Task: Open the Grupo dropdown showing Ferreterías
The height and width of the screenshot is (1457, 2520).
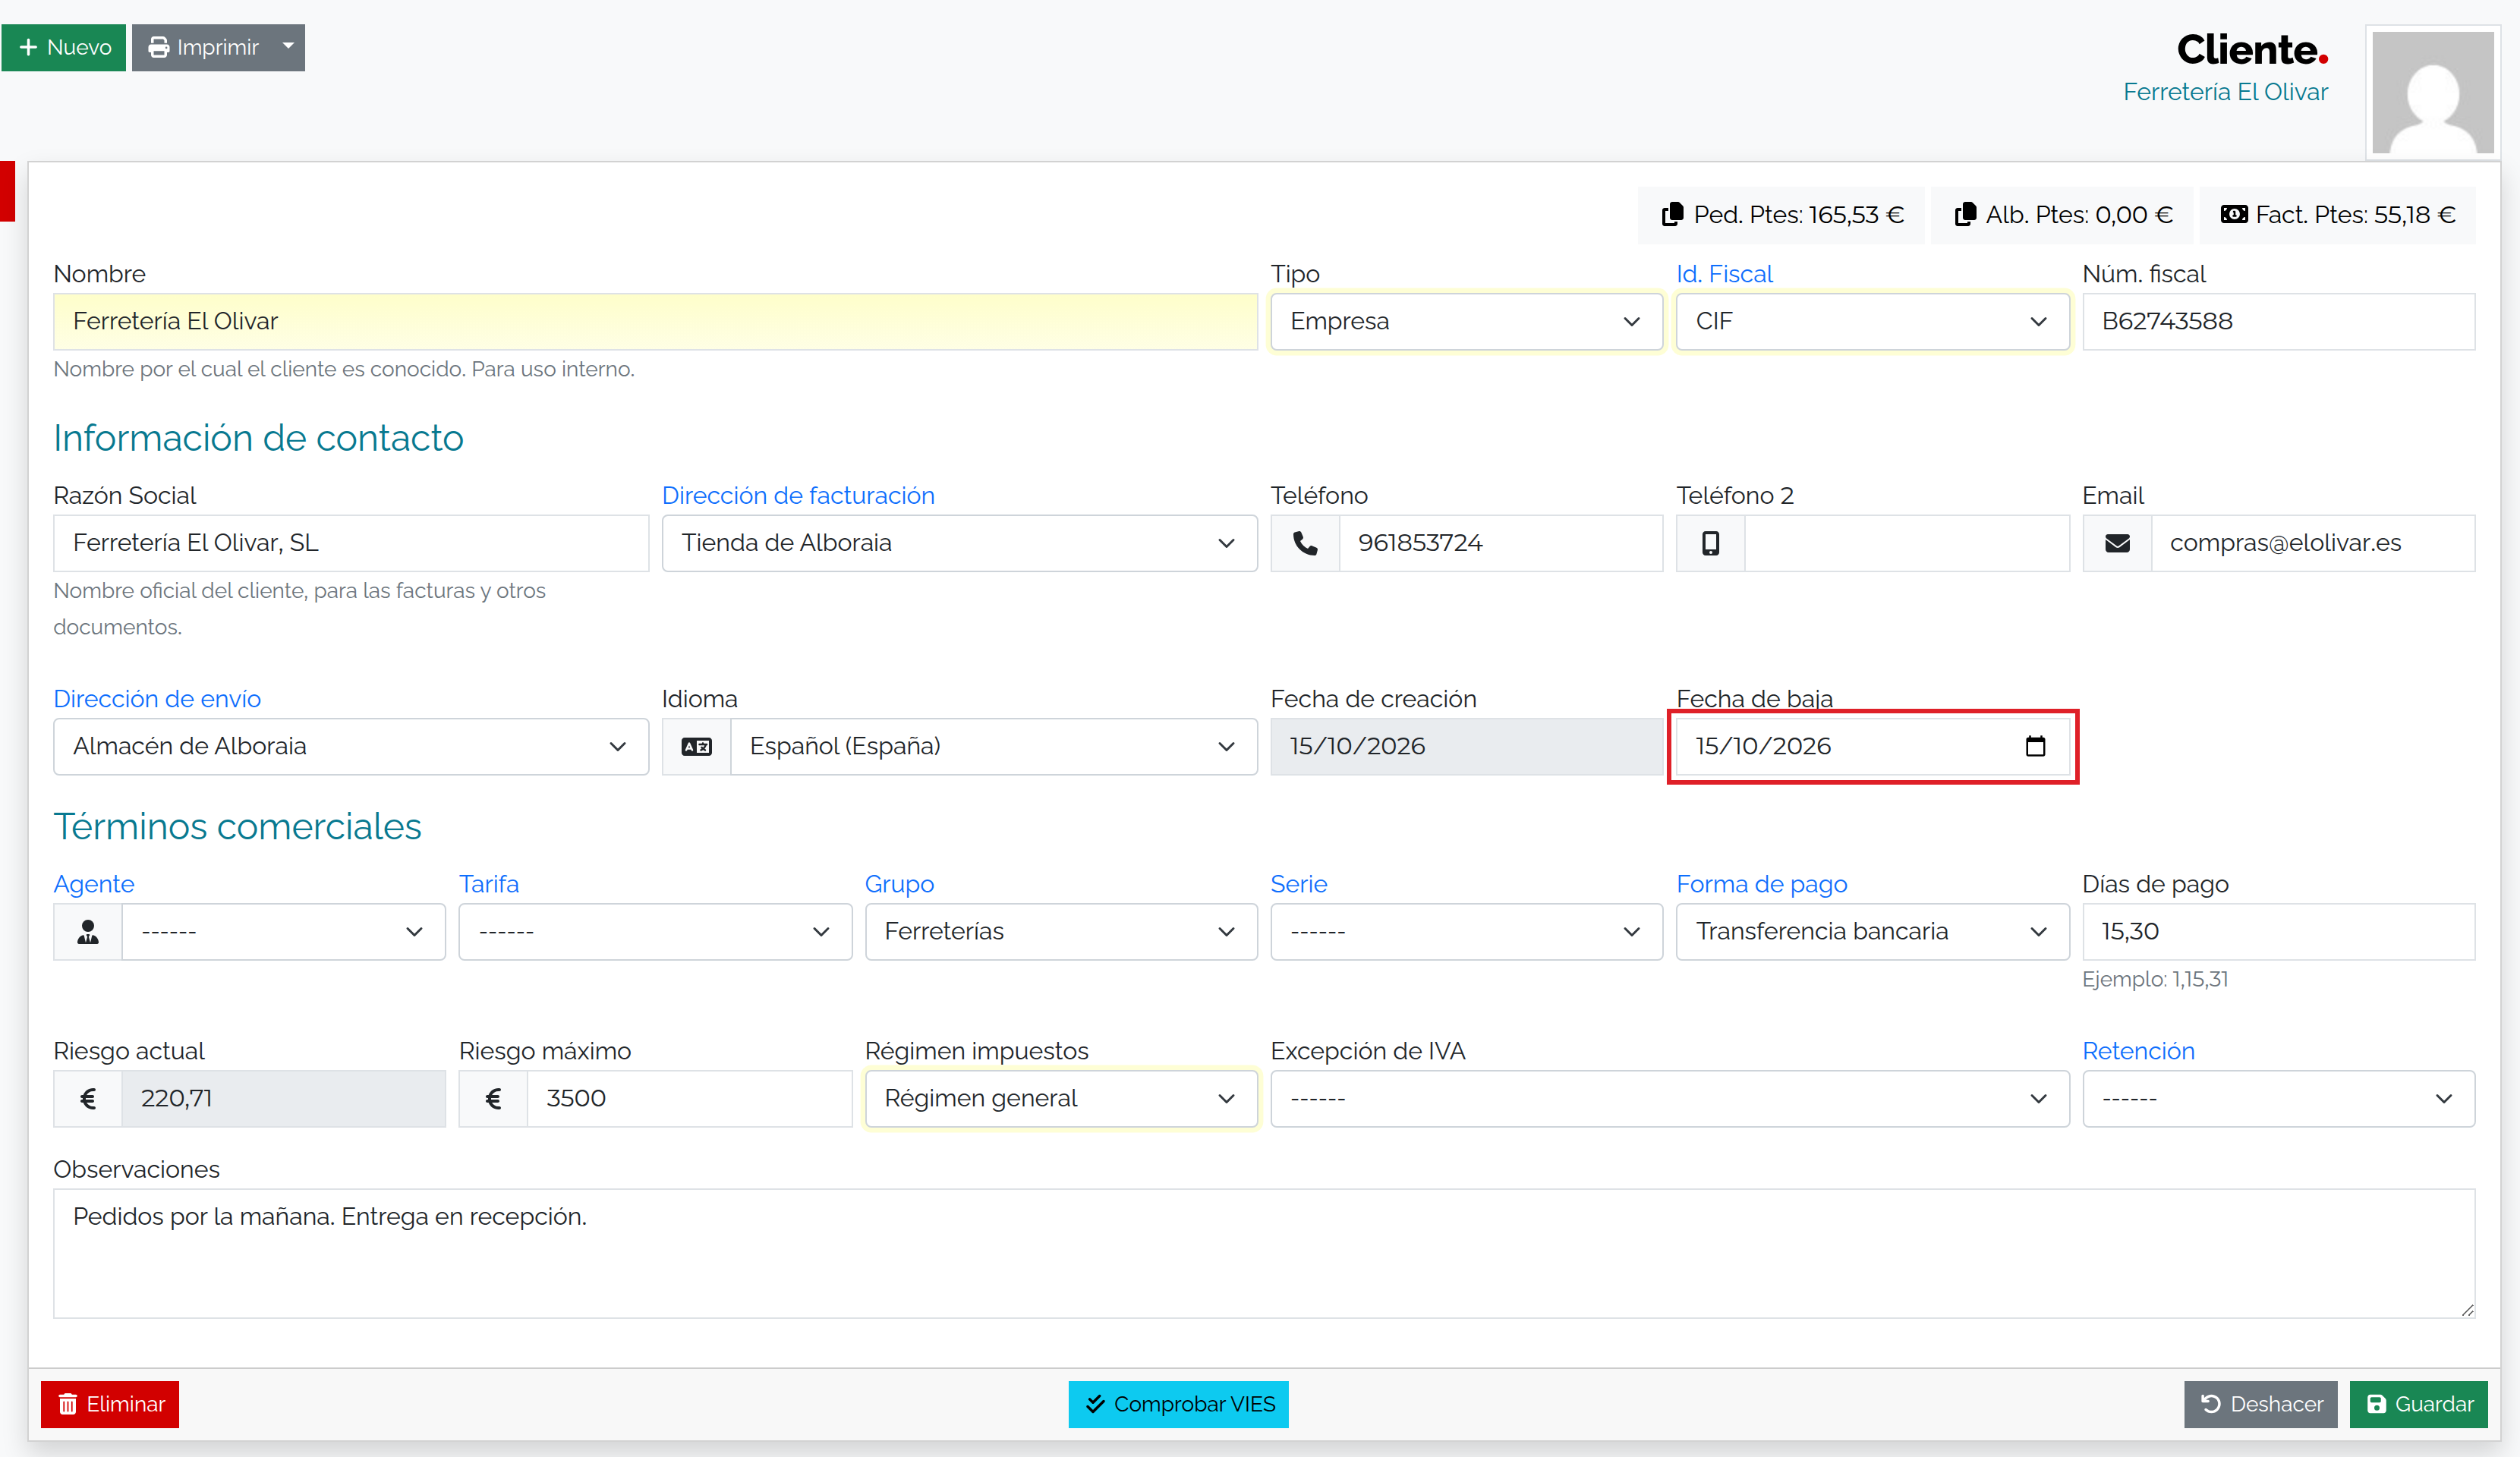Action: tap(1060, 932)
